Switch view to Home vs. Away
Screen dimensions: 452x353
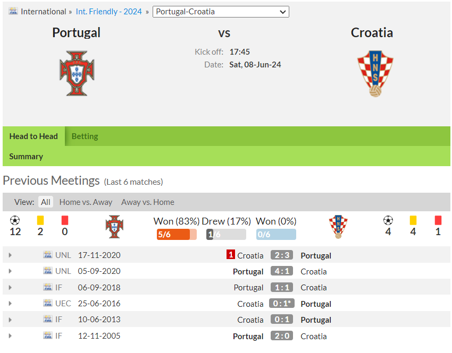(86, 202)
